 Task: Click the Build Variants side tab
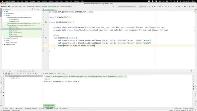[x=1, y=101]
